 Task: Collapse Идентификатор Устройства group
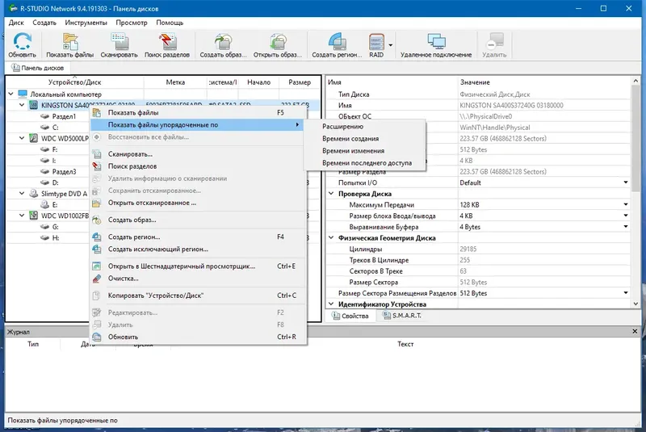(x=331, y=304)
